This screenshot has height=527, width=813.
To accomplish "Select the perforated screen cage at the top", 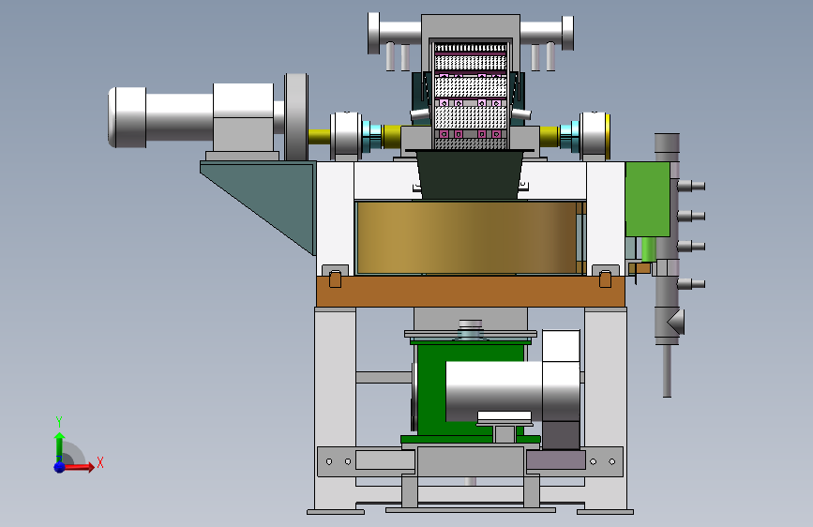I will point(471,96).
